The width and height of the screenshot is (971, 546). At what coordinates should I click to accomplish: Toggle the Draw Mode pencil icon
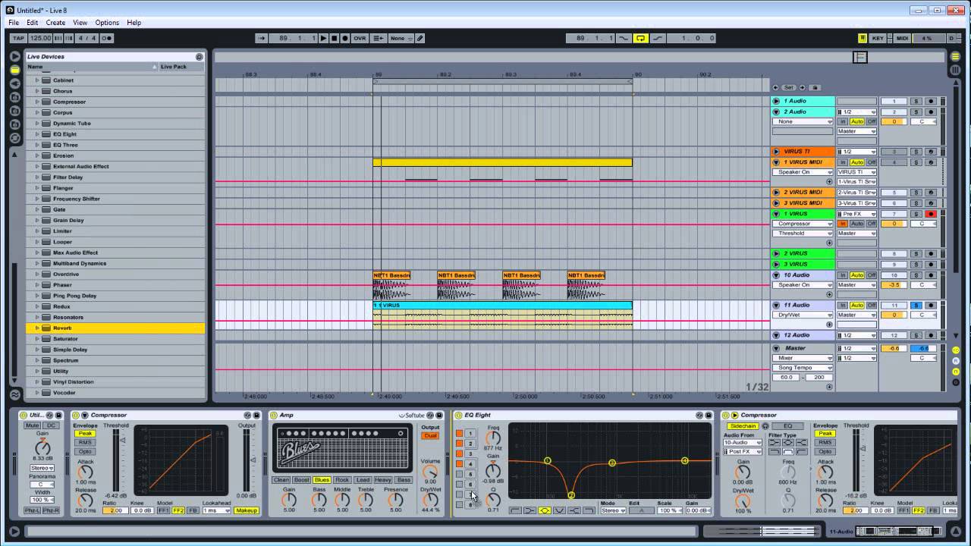tap(420, 38)
